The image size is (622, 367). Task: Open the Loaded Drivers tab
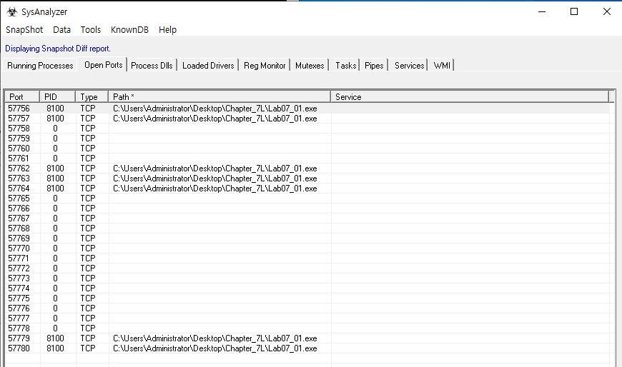(208, 66)
